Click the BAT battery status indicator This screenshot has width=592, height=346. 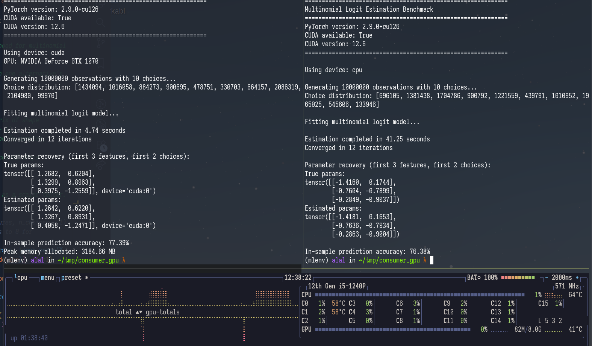point(482,278)
